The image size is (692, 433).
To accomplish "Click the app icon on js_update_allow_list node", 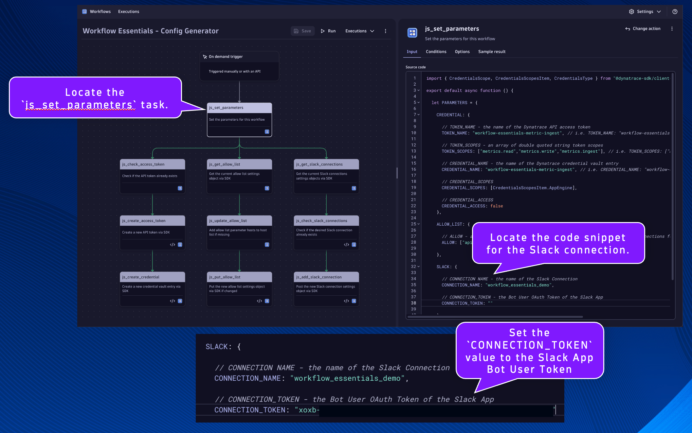I will pyautogui.click(x=267, y=245).
